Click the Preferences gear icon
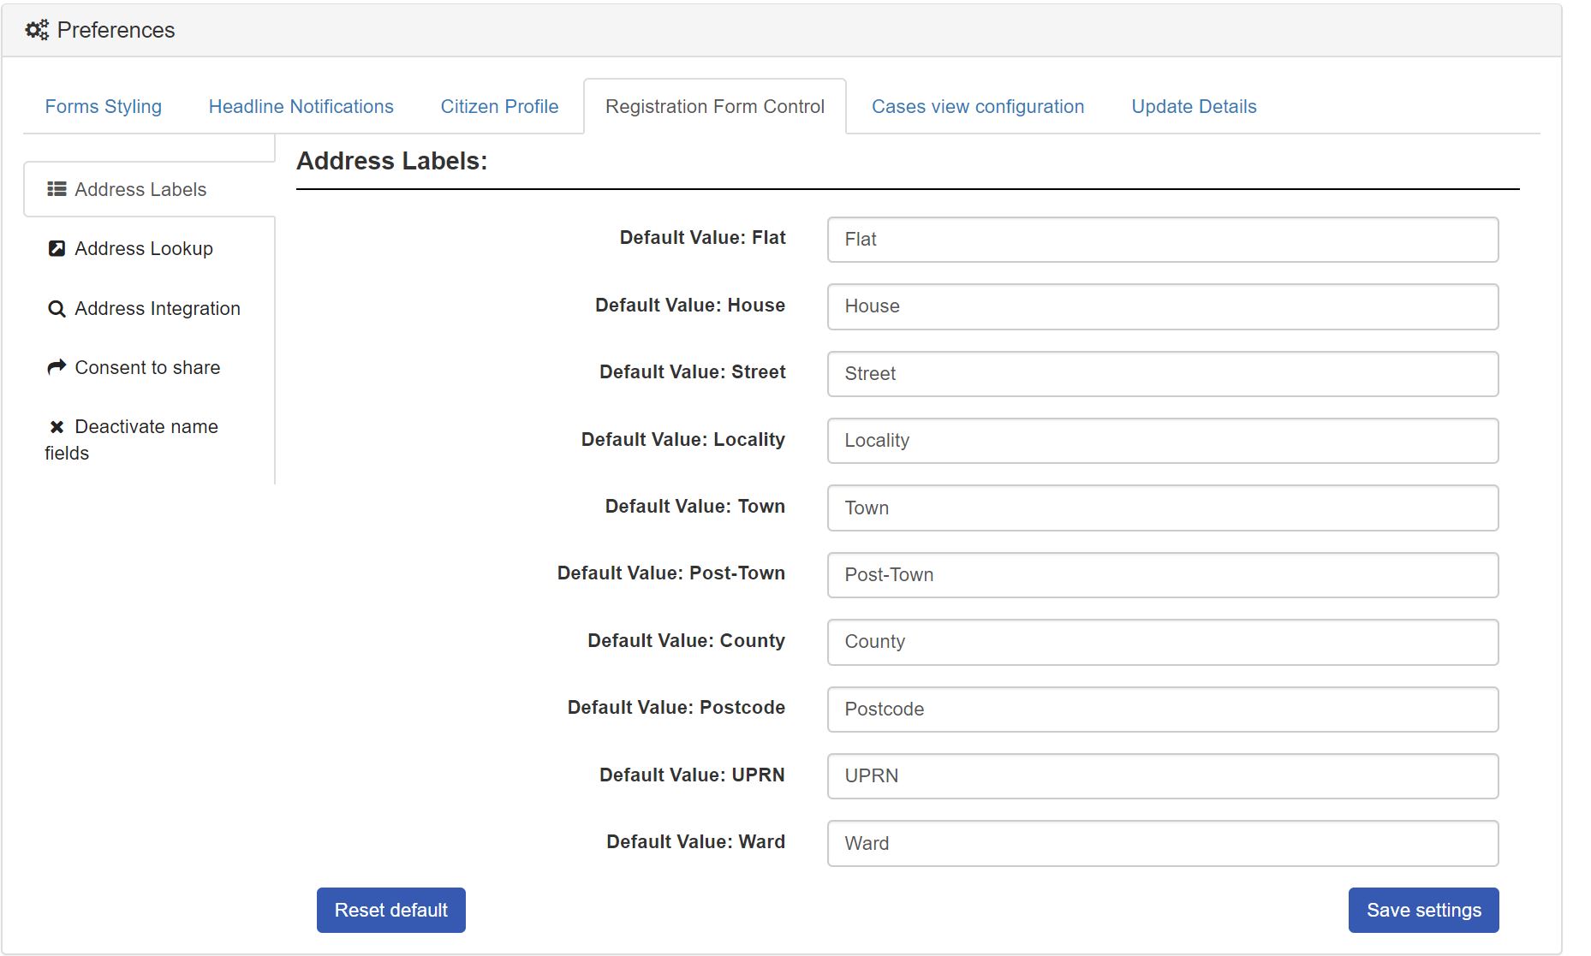1591x956 pixels. [35, 28]
